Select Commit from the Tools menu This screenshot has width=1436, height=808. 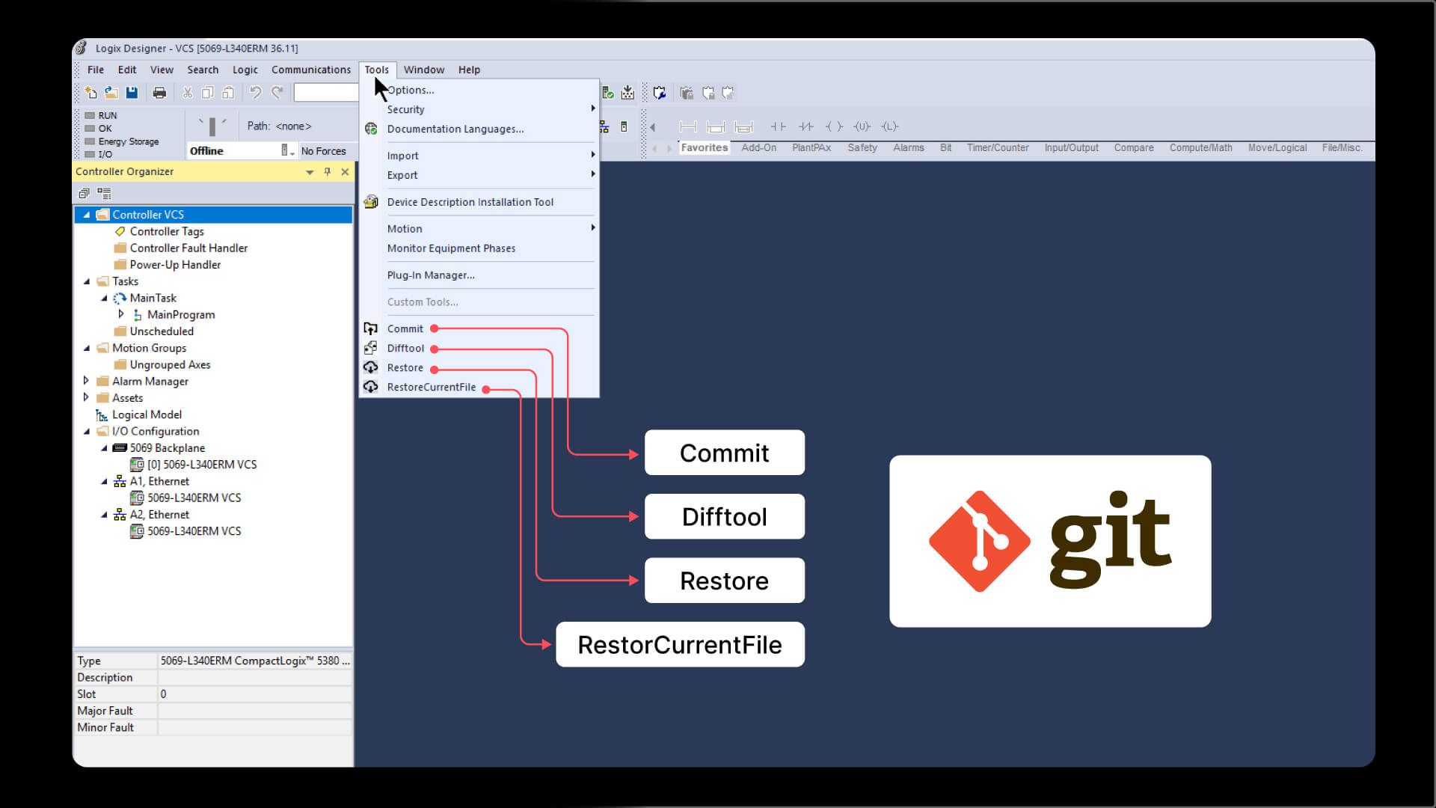[x=405, y=328]
